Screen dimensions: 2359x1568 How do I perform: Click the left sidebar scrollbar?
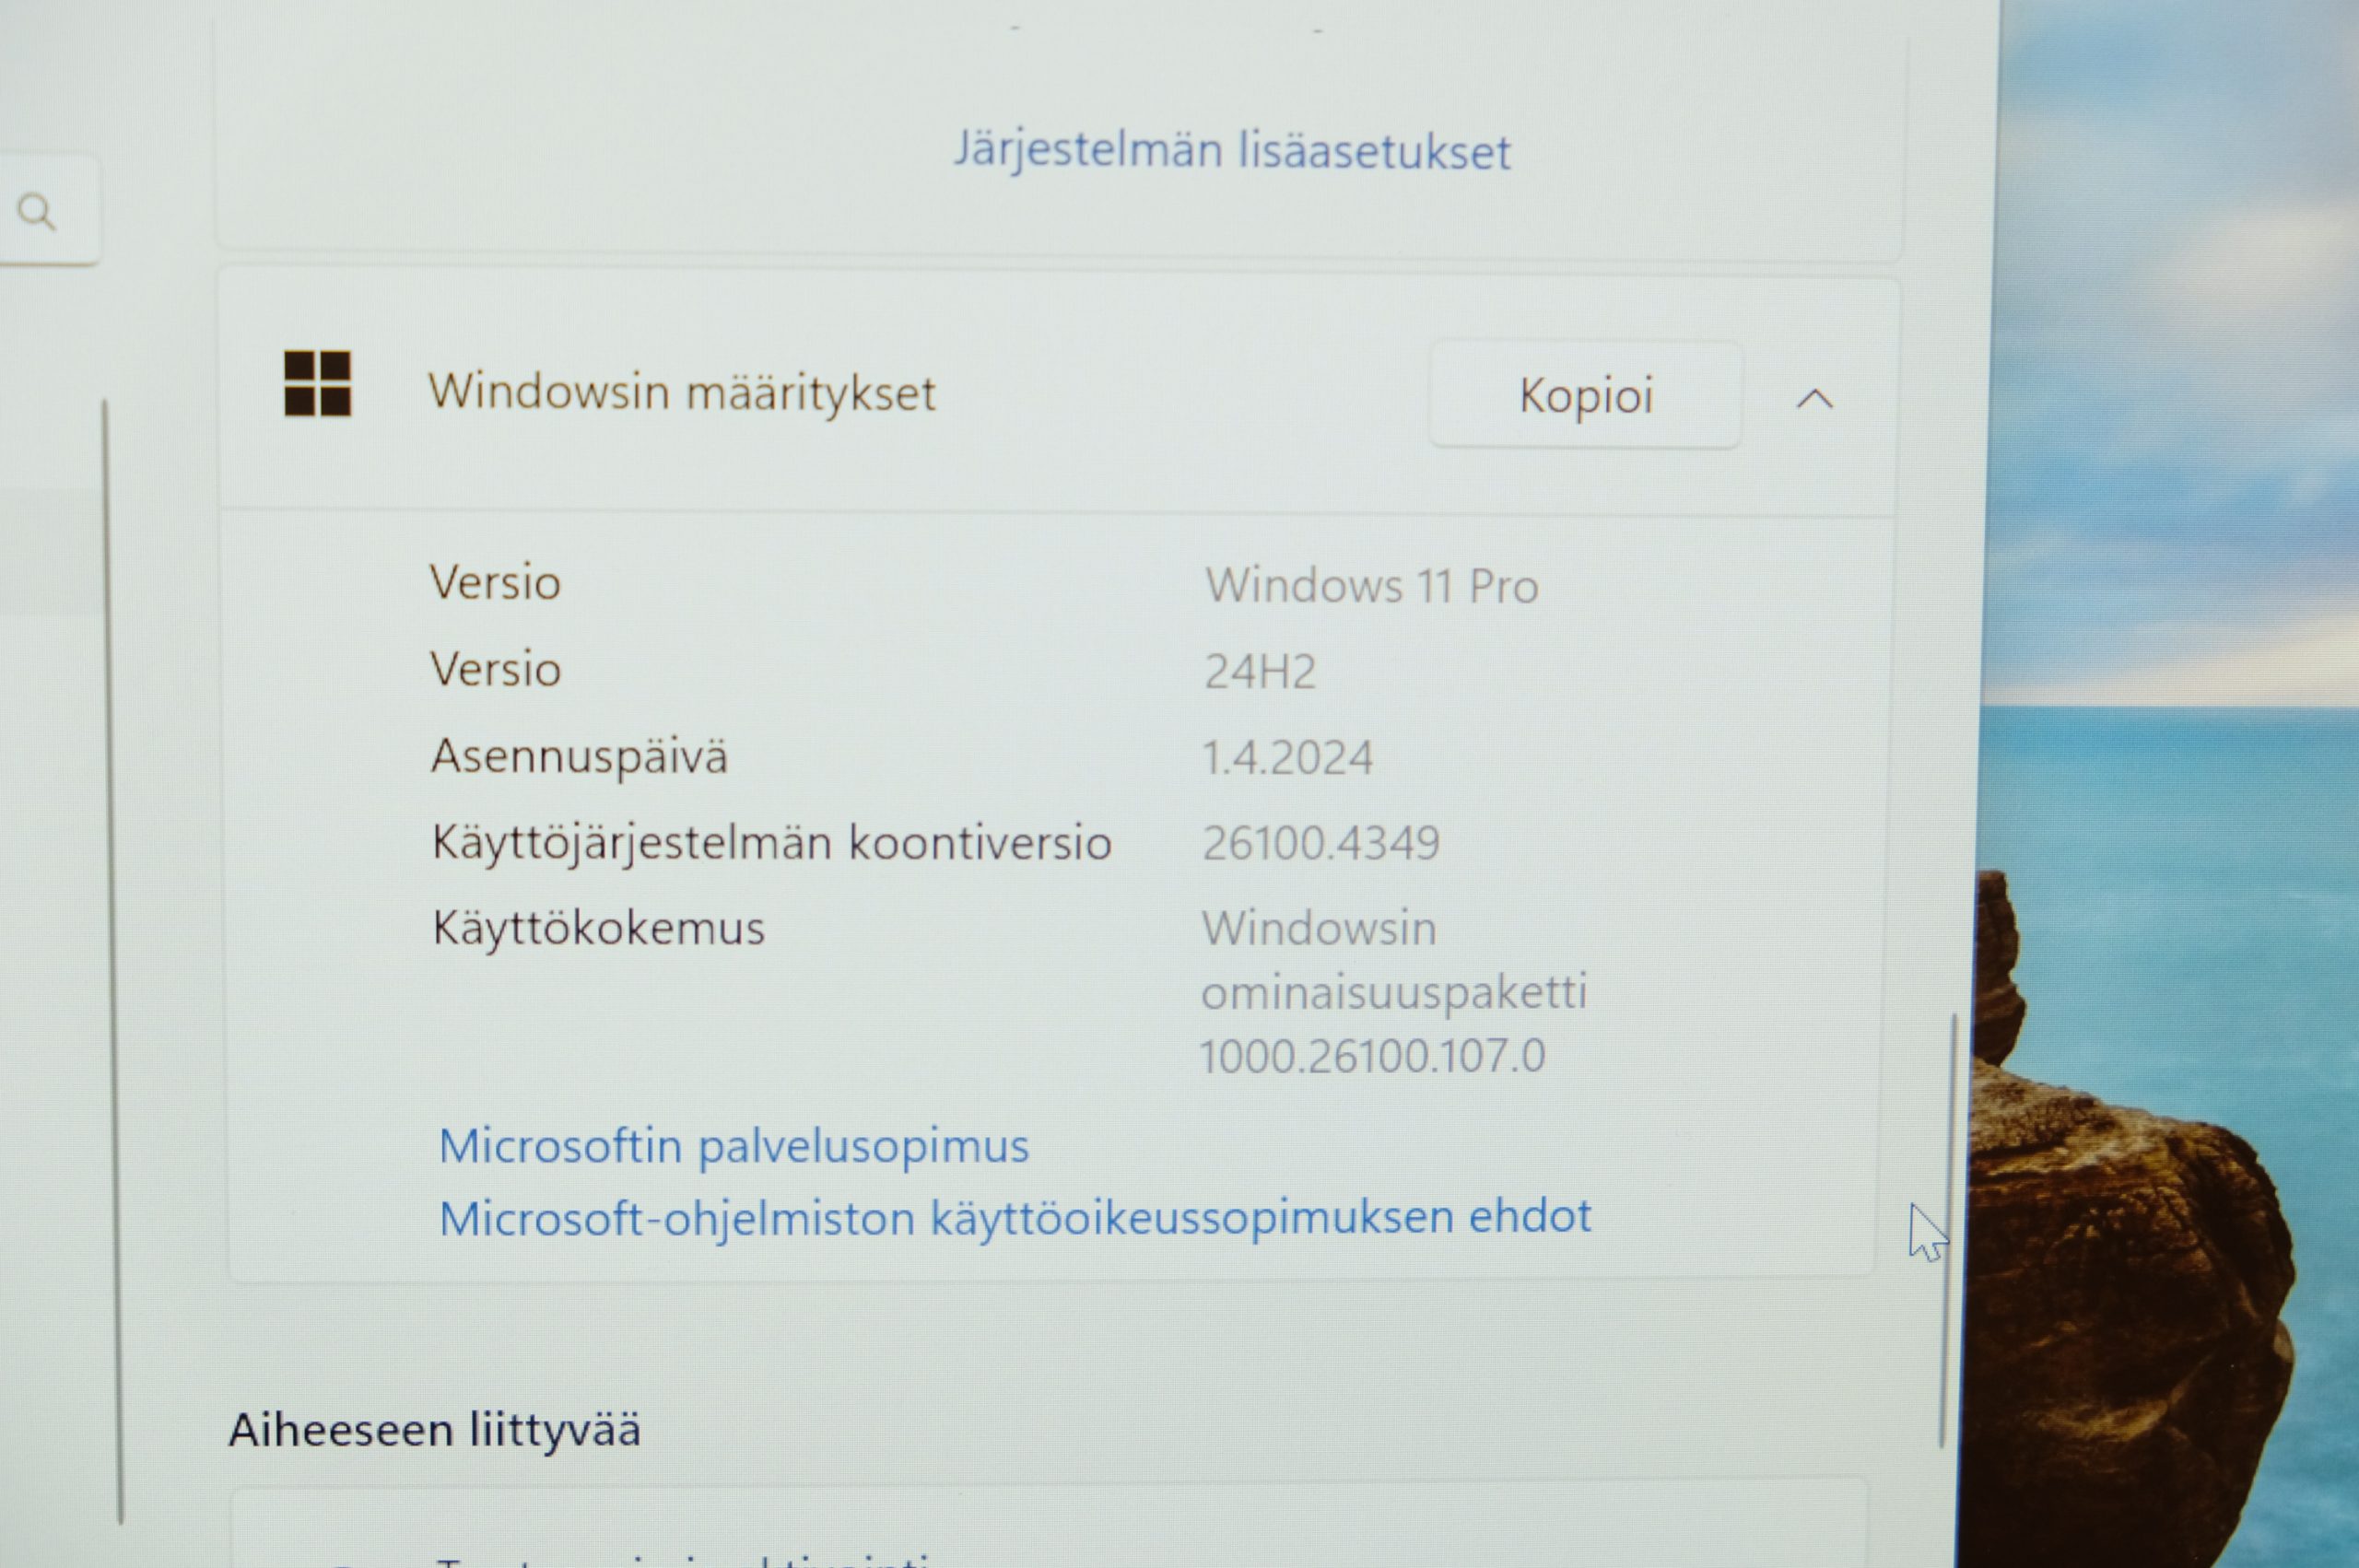pyautogui.click(x=112, y=960)
